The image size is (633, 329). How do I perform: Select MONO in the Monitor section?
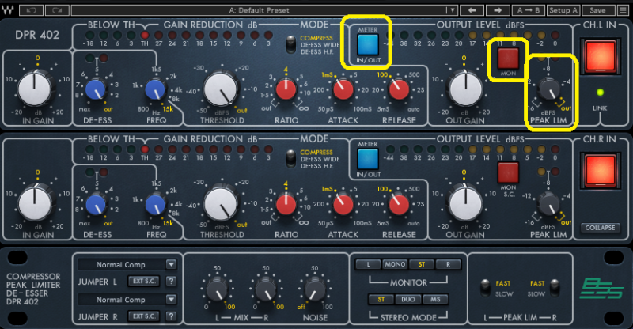tap(395, 264)
